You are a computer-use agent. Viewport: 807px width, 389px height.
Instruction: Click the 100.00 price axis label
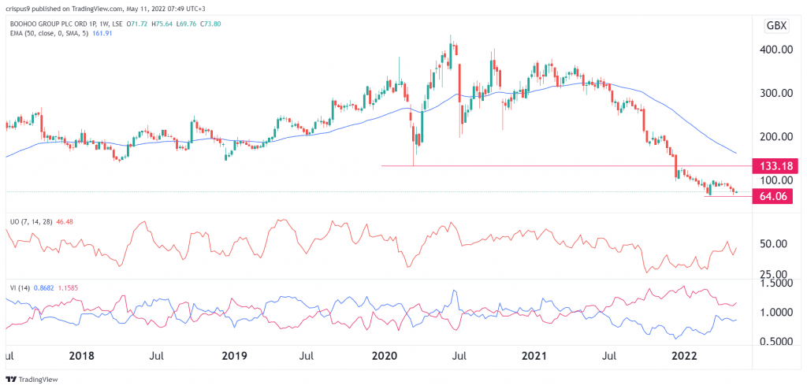click(776, 180)
